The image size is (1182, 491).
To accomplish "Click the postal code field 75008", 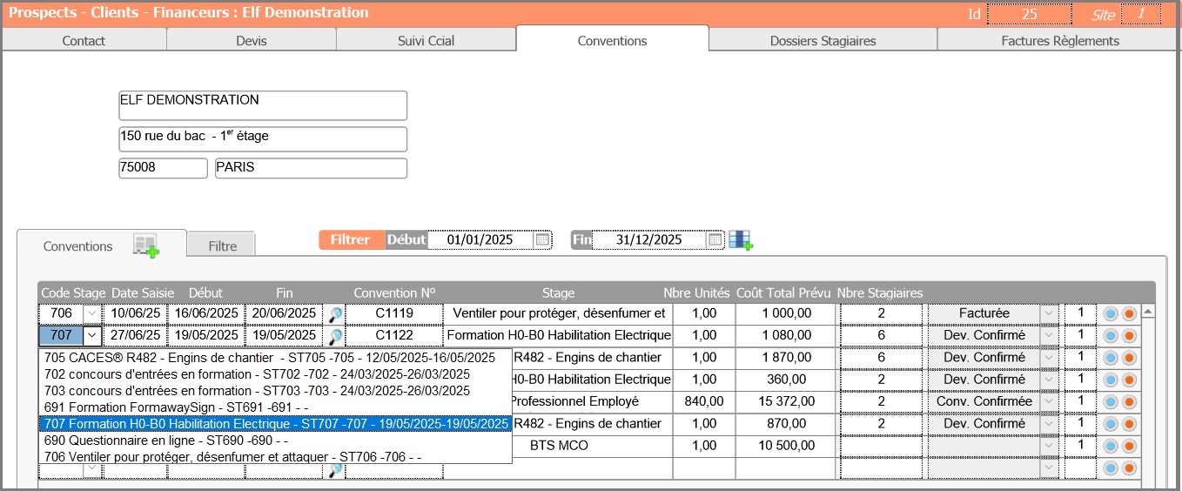I will coord(163,168).
